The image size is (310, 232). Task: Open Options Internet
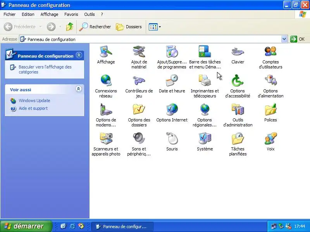point(172,113)
